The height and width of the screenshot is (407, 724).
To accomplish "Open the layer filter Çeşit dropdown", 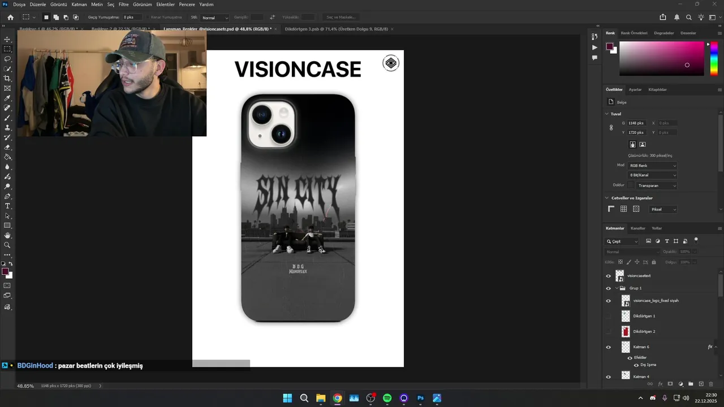I will pos(622,241).
